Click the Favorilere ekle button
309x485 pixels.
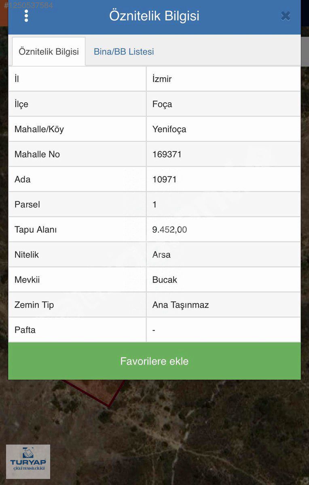pyautogui.click(x=154, y=361)
